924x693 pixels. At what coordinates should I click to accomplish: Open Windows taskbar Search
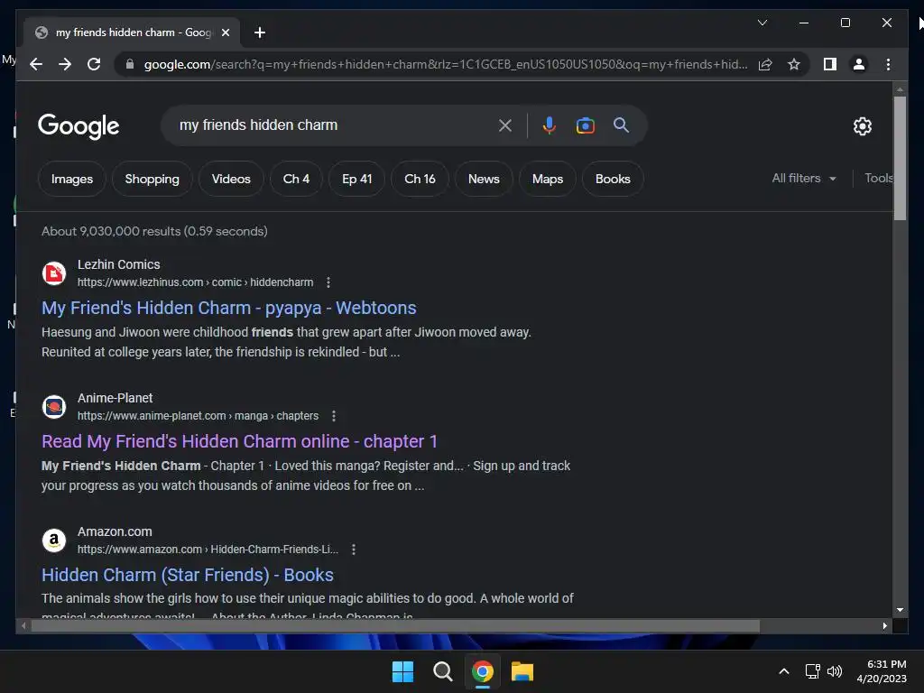click(442, 671)
